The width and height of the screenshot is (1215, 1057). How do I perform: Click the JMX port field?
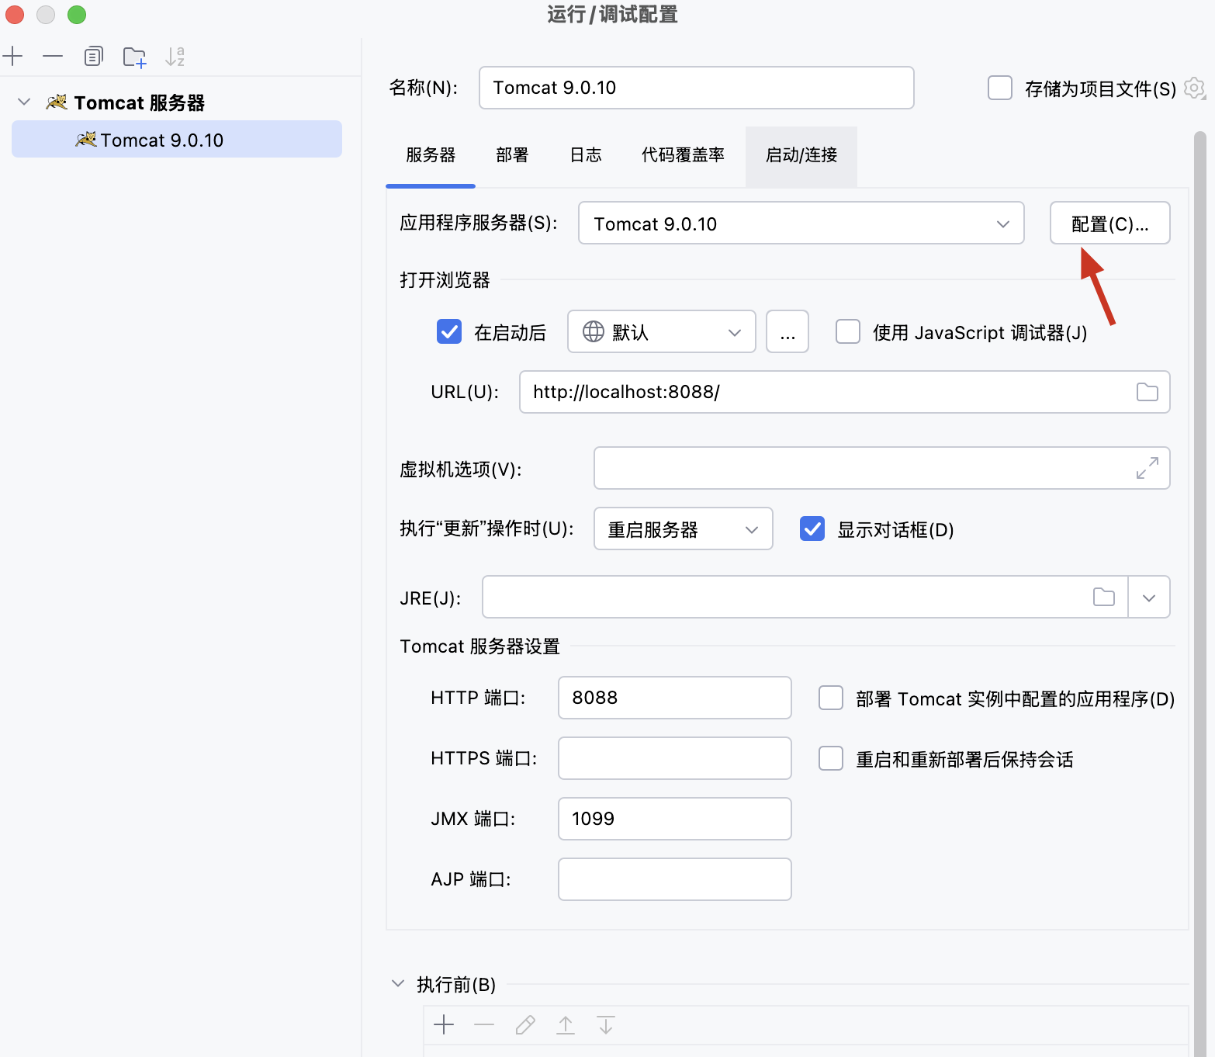point(675,819)
